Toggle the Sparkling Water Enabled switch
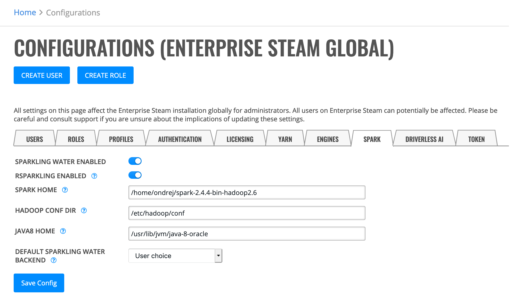 135,161
